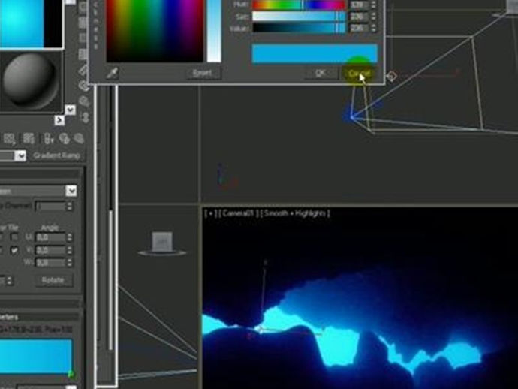The height and width of the screenshot is (389, 518).
Task: Click the W Angle spinner arrows
Action: tap(69, 263)
